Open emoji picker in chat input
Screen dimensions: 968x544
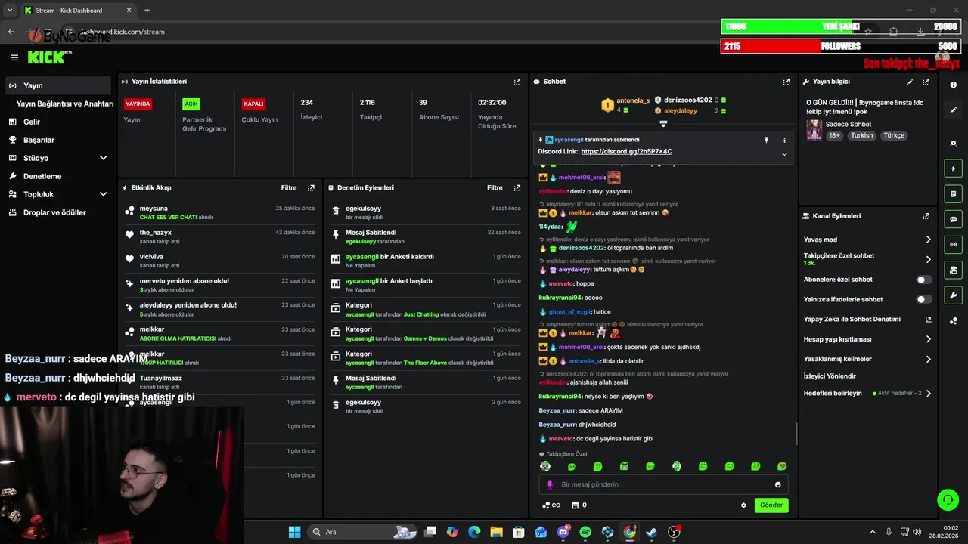(778, 484)
